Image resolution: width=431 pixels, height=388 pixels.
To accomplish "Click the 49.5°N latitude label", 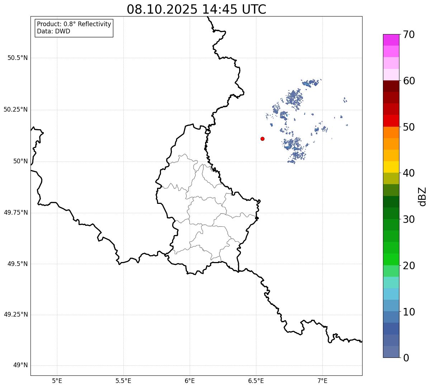I will pyautogui.click(x=18, y=264).
